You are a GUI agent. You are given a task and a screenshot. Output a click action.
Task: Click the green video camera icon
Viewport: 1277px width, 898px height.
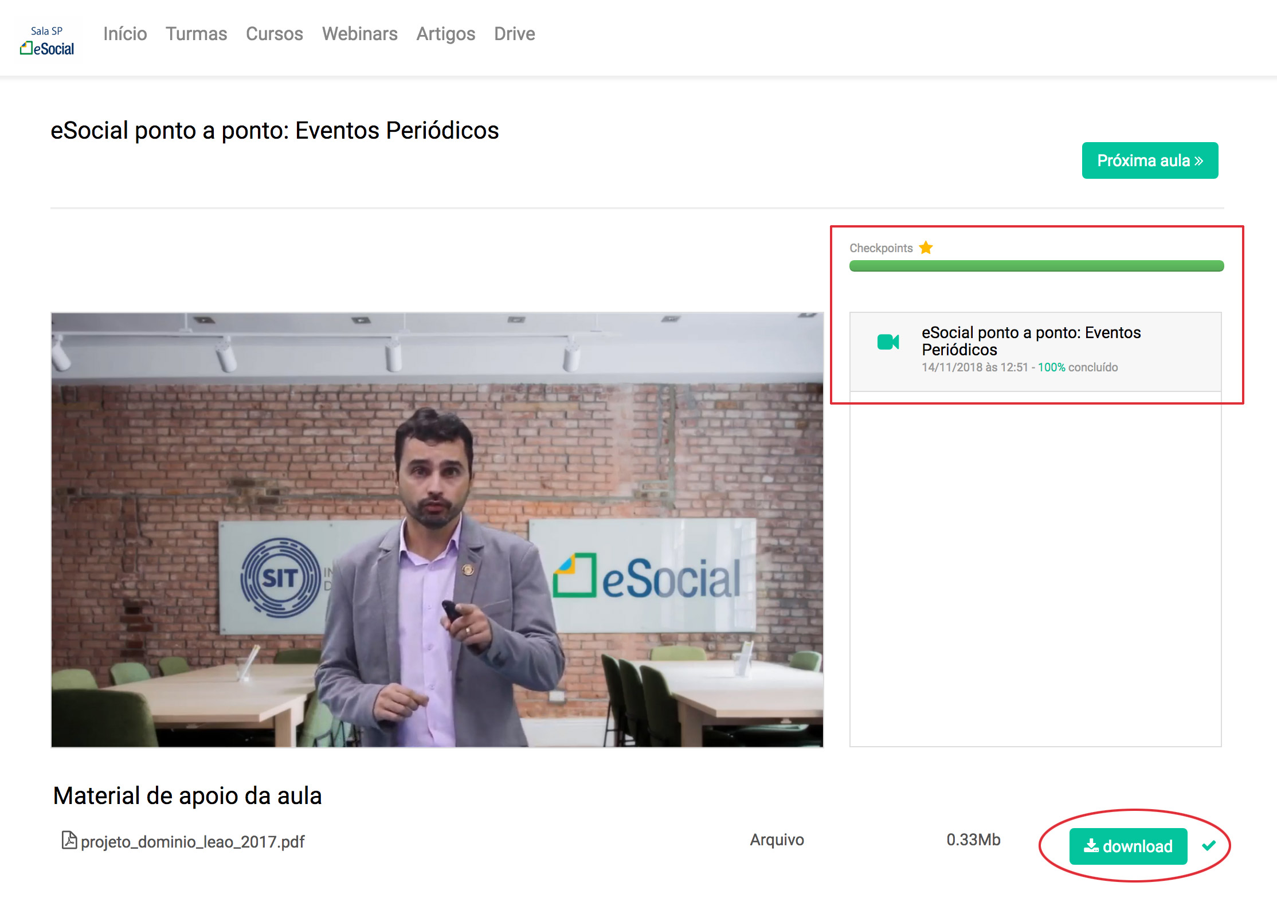click(888, 342)
